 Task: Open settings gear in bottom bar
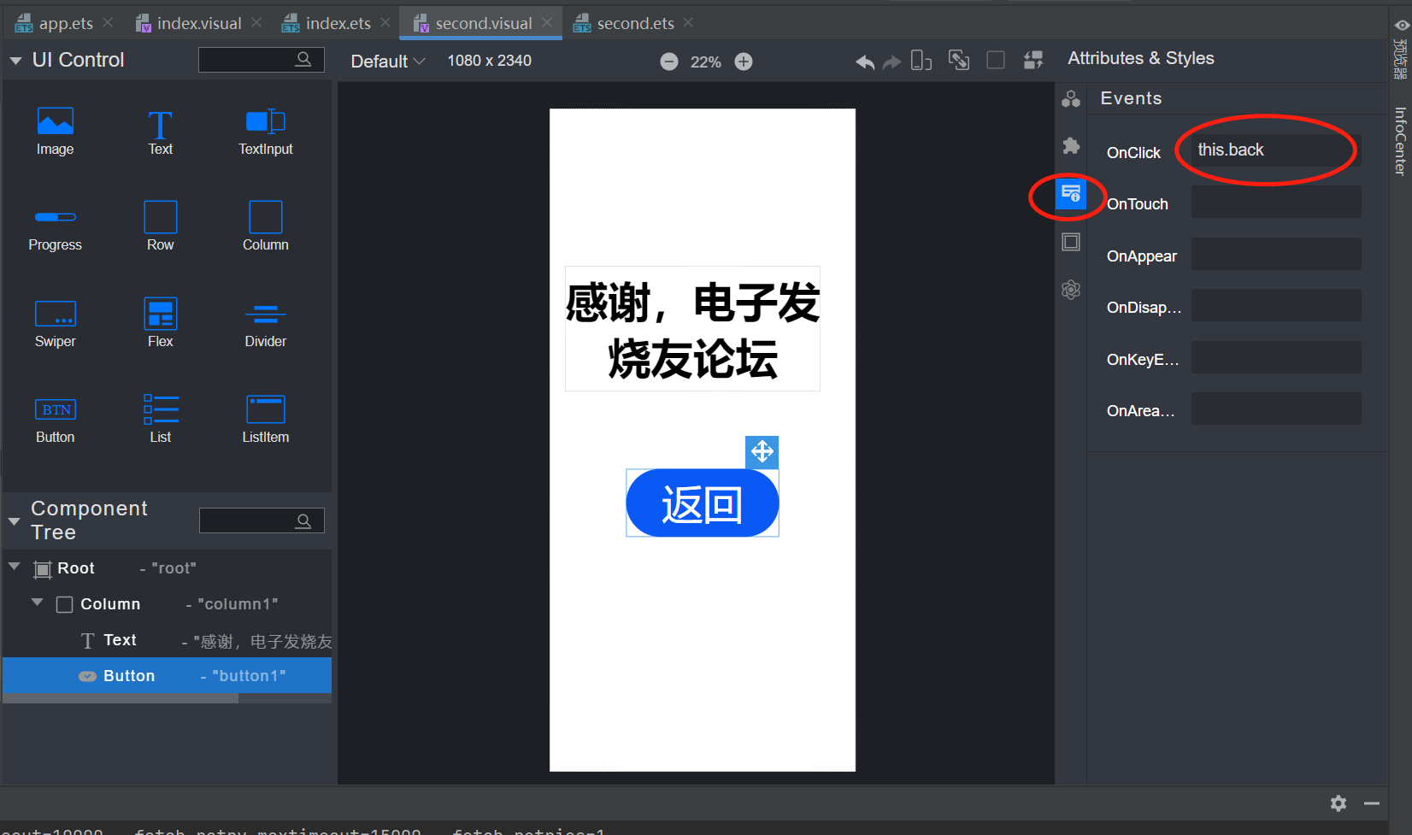pyautogui.click(x=1338, y=803)
